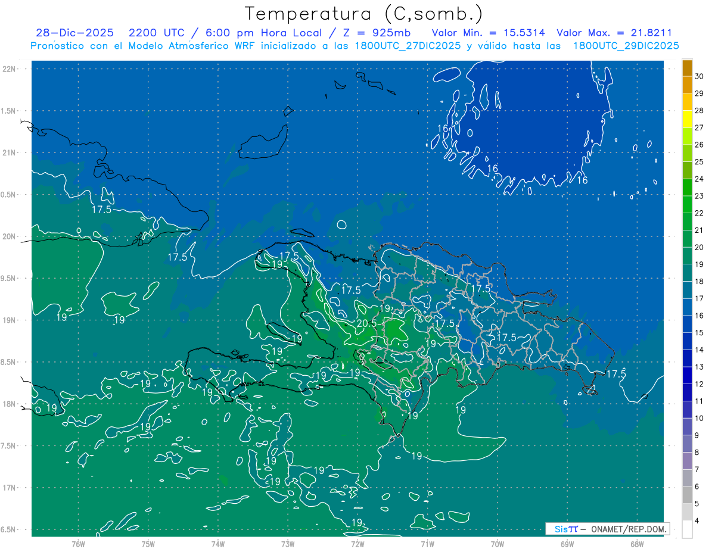Image resolution: width=715 pixels, height=552 pixels.
Task: Select the date text "28-Dic-2025"
Action: [74, 33]
